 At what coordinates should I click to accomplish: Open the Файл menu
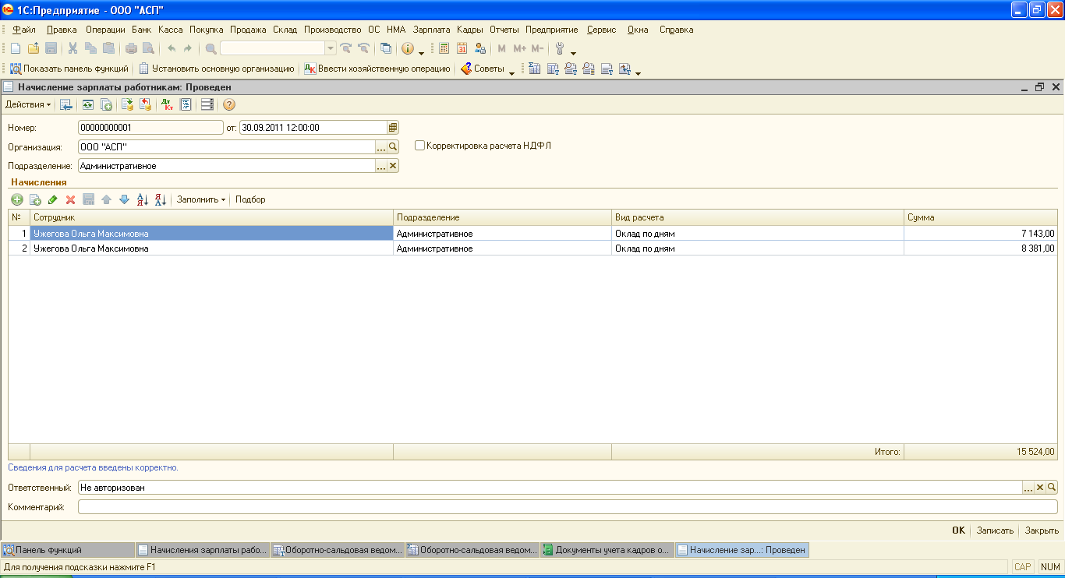click(24, 30)
